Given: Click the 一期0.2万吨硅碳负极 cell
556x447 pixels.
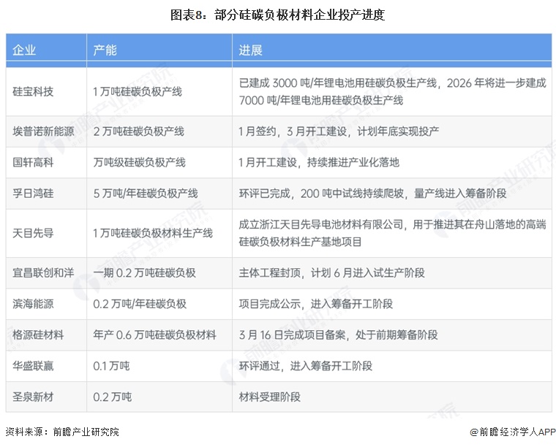Looking at the screenshot, I should [x=159, y=273].
